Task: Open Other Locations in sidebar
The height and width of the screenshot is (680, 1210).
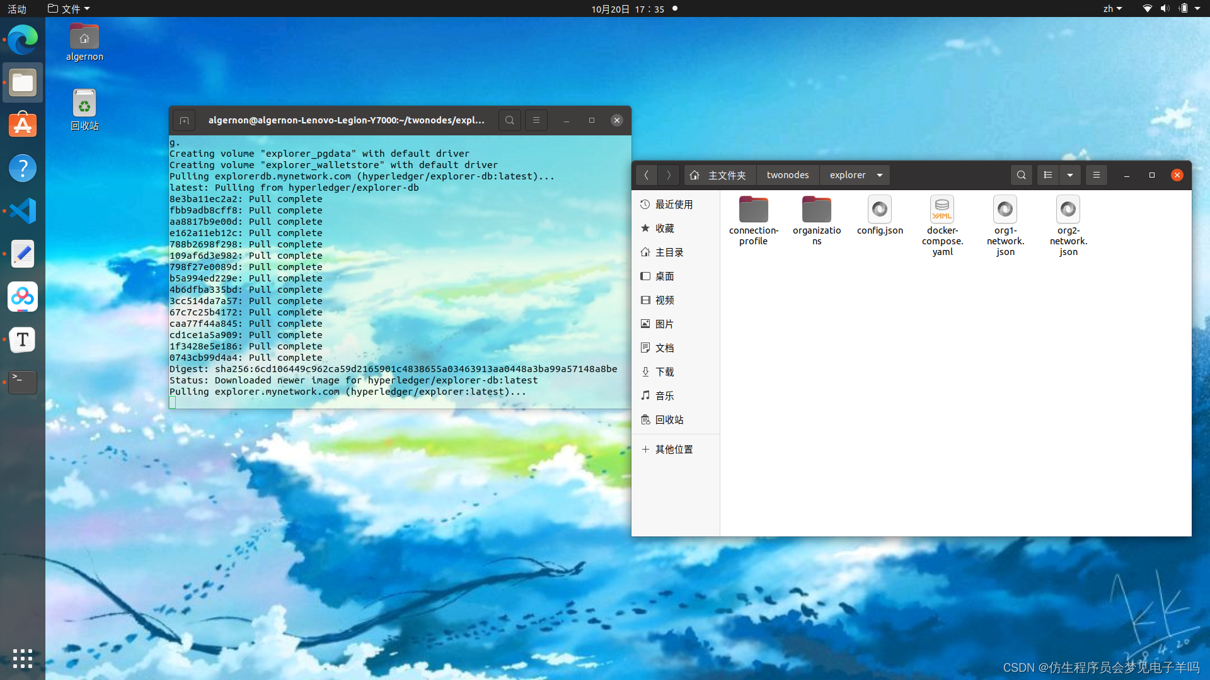Action: [673, 450]
